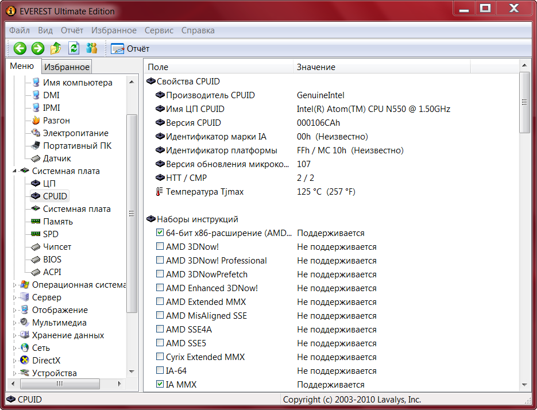Toggle the AMD 3DNow! Professional checkbox
This screenshot has width=537, height=410.
pos(160,260)
